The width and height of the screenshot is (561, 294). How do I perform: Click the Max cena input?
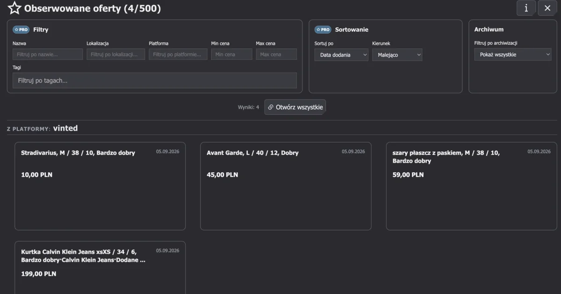(276, 54)
